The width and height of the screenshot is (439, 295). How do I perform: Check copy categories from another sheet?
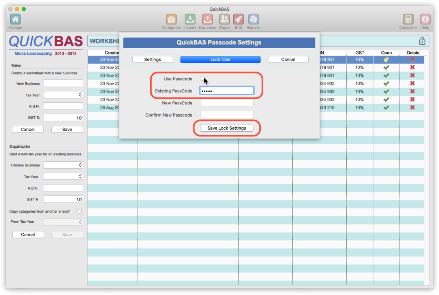79,211
